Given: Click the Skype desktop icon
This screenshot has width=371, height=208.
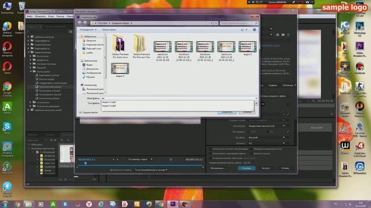Looking at the screenshot, I should tap(7, 128).
